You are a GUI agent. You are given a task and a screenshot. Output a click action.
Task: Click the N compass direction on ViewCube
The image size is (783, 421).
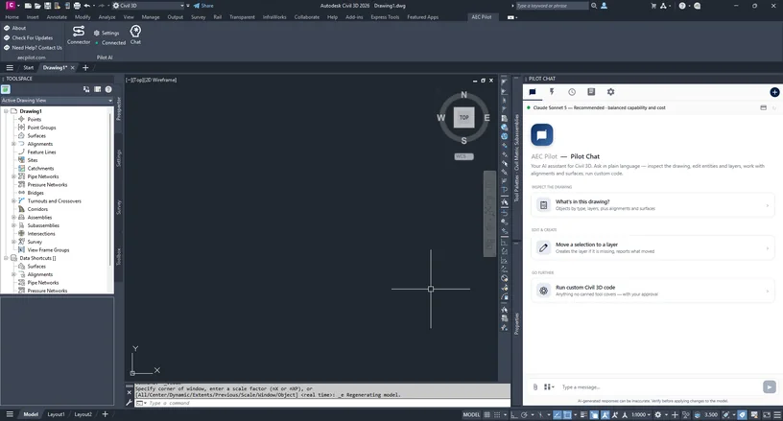point(463,95)
